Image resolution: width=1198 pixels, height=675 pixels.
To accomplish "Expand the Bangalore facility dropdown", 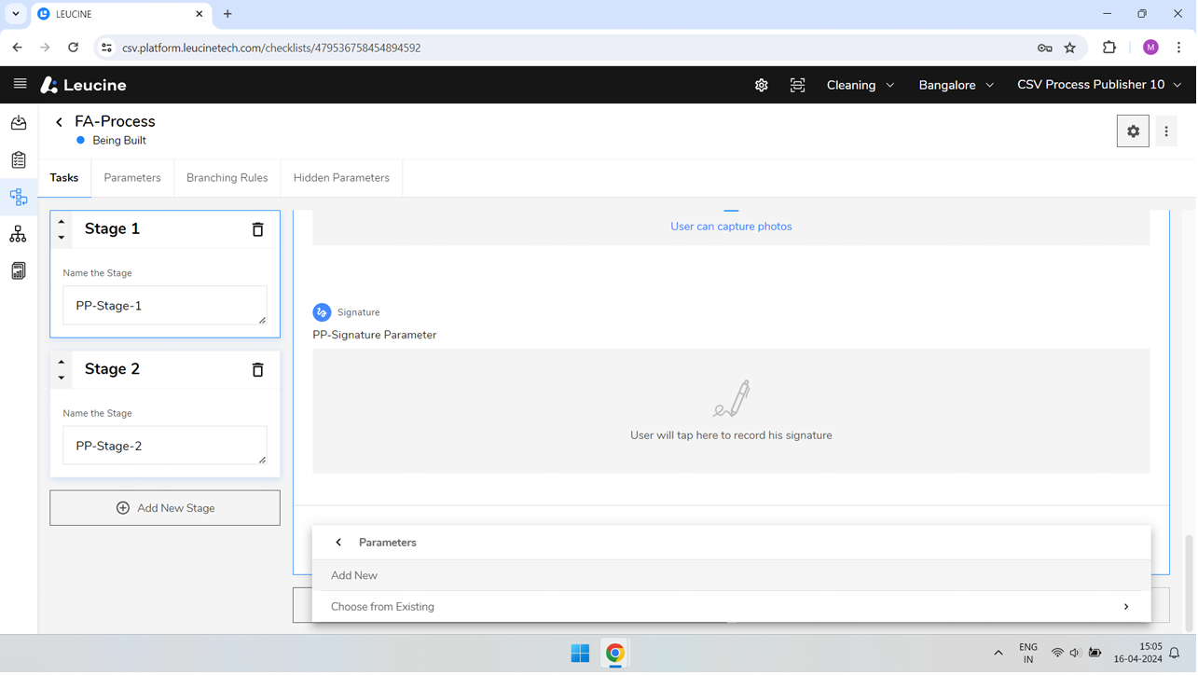I will click(956, 85).
